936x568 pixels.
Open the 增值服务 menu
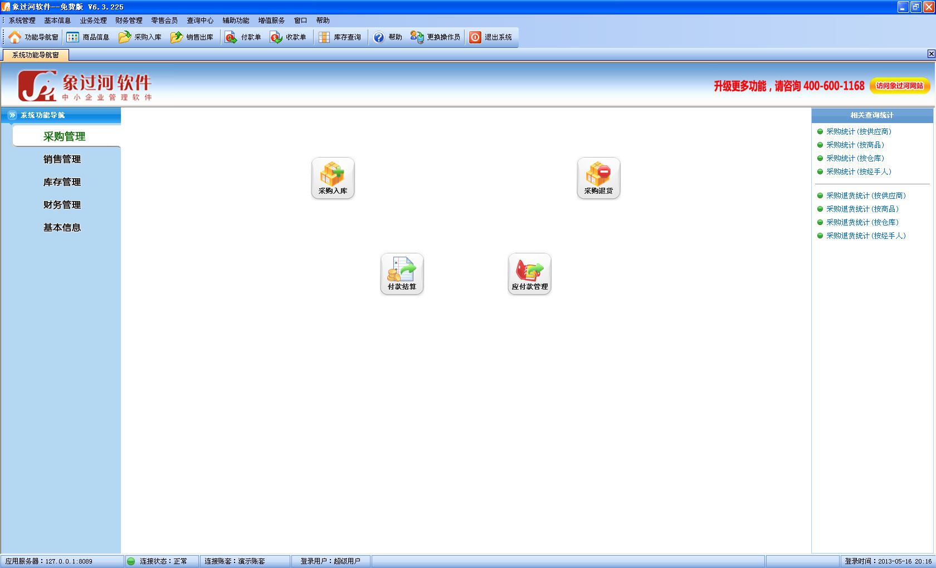tap(271, 21)
